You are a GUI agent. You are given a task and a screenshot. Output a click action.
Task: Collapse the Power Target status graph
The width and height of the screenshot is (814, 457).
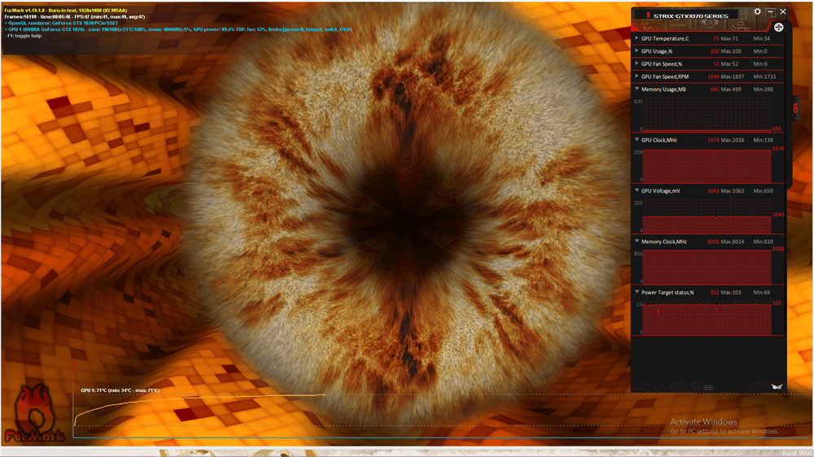(x=637, y=292)
